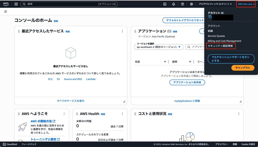Open the EC2 service link

50,79
